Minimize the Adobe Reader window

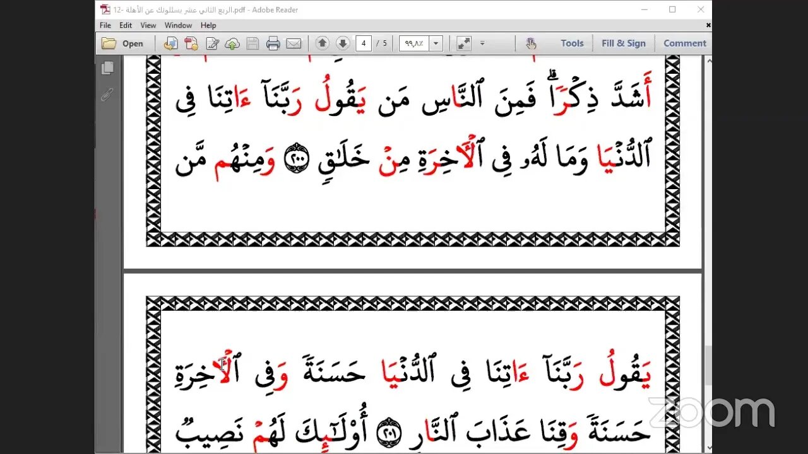(x=645, y=9)
